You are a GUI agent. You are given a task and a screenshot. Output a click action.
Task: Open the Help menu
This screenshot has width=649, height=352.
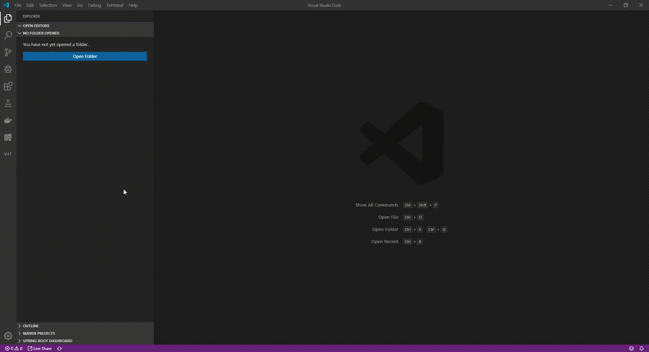(133, 5)
